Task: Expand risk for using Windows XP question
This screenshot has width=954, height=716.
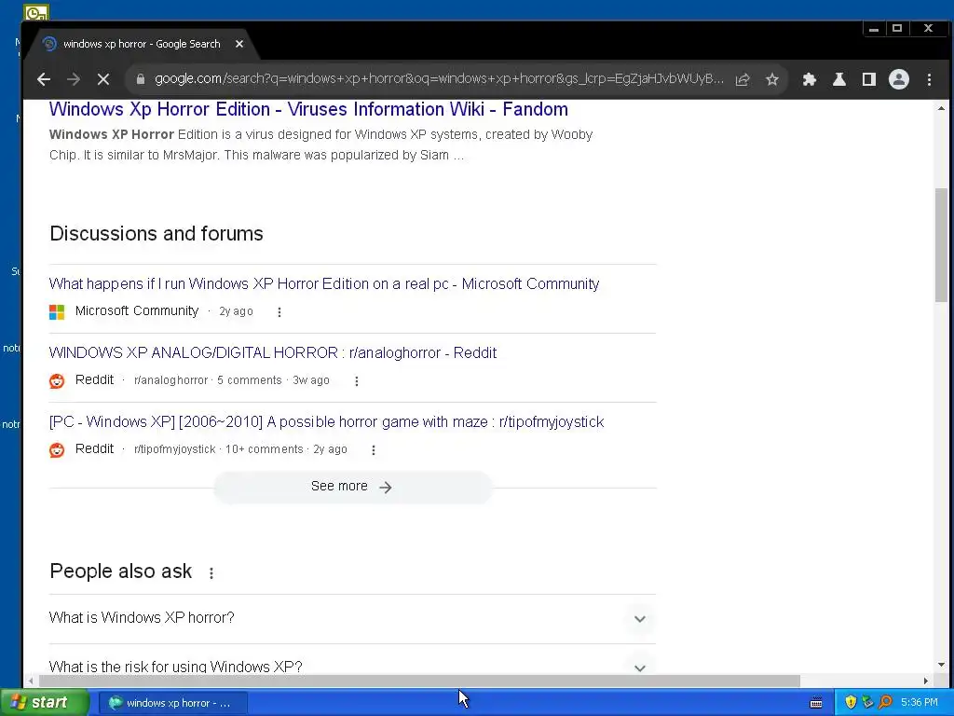Action: coord(352,666)
